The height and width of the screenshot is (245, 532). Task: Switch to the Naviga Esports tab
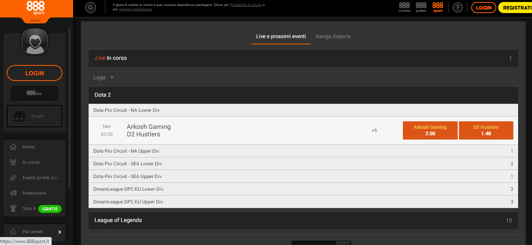pyautogui.click(x=333, y=36)
